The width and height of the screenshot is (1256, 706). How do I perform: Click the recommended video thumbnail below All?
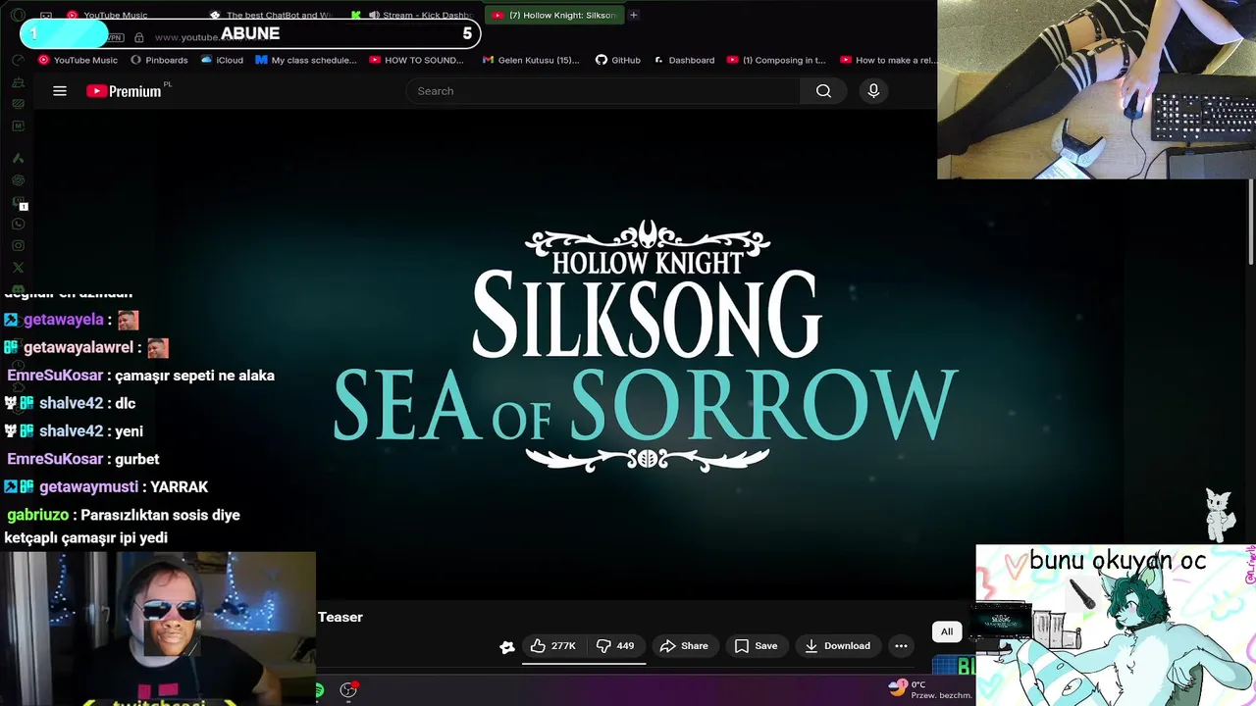[953, 667]
